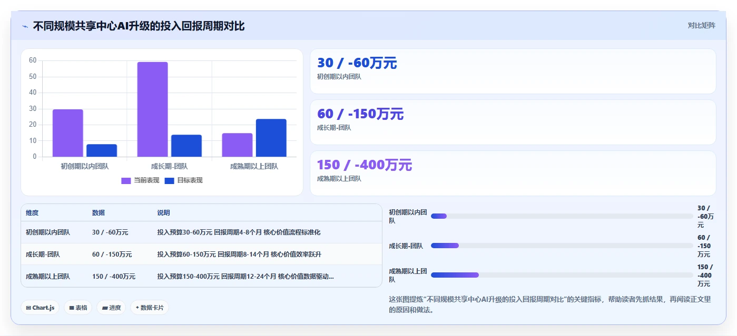Click the 维度 table column header

point(32,213)
